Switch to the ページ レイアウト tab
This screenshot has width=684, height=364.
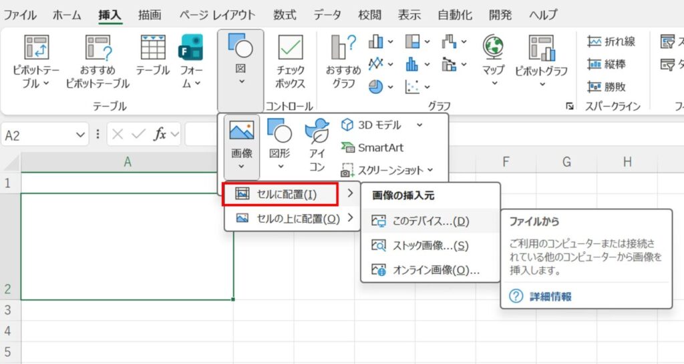217,15
